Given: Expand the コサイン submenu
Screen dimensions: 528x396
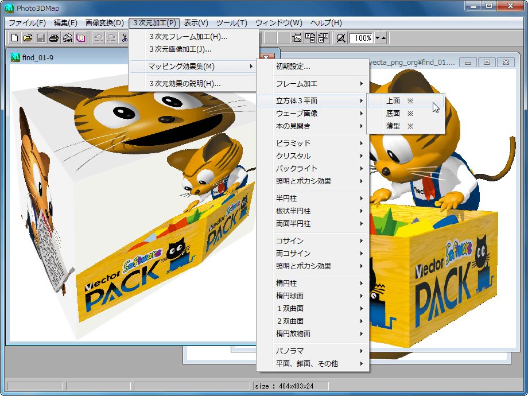Looking at the screenshot, I should pyautogui.click(x=313, y=241).
